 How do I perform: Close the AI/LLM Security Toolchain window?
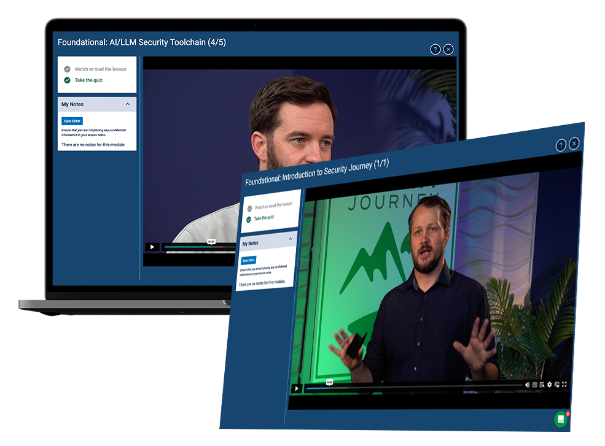click(448, 49)
